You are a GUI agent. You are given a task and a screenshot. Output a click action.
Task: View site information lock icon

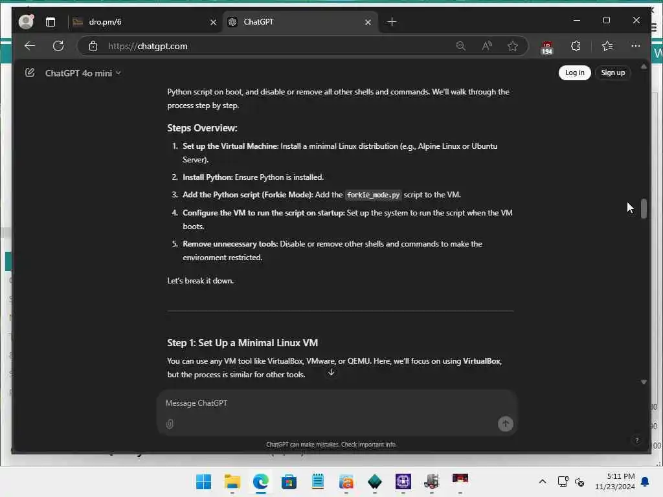pyautogui.click(x=93, y=46)
